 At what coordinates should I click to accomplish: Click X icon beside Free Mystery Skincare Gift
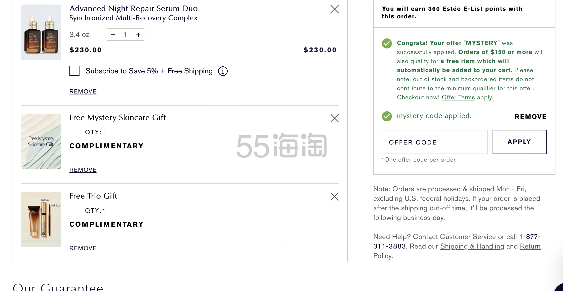[334, 118]
